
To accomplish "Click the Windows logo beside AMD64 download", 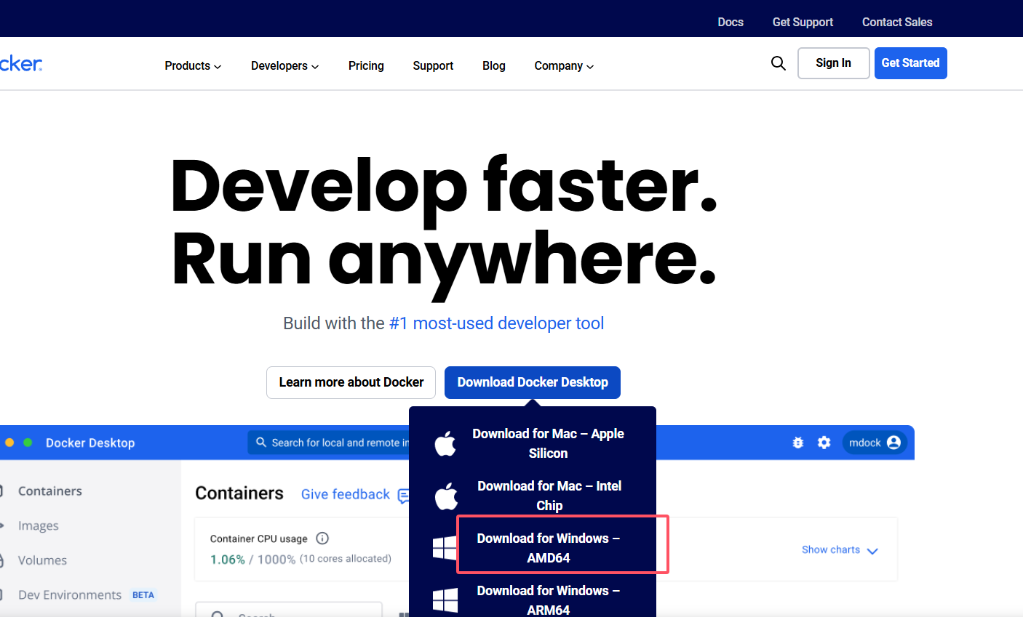I will (x=445, y=548).
